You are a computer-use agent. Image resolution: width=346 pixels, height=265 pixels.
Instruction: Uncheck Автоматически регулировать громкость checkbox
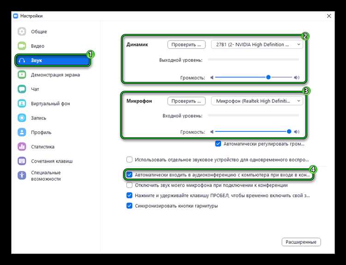(x=218, y=144)
